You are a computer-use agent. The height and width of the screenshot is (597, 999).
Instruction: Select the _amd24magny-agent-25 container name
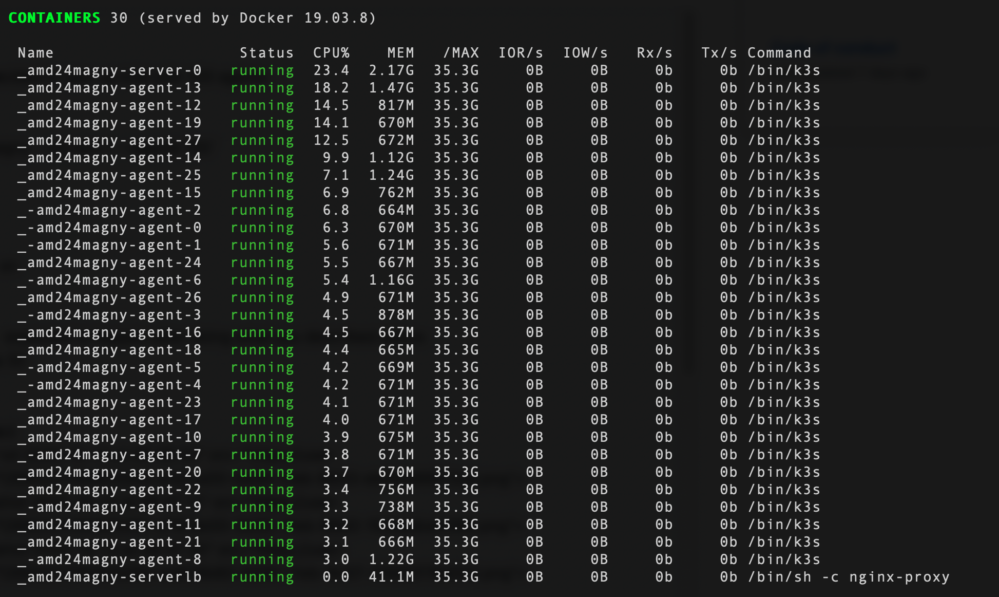point(110,175)
